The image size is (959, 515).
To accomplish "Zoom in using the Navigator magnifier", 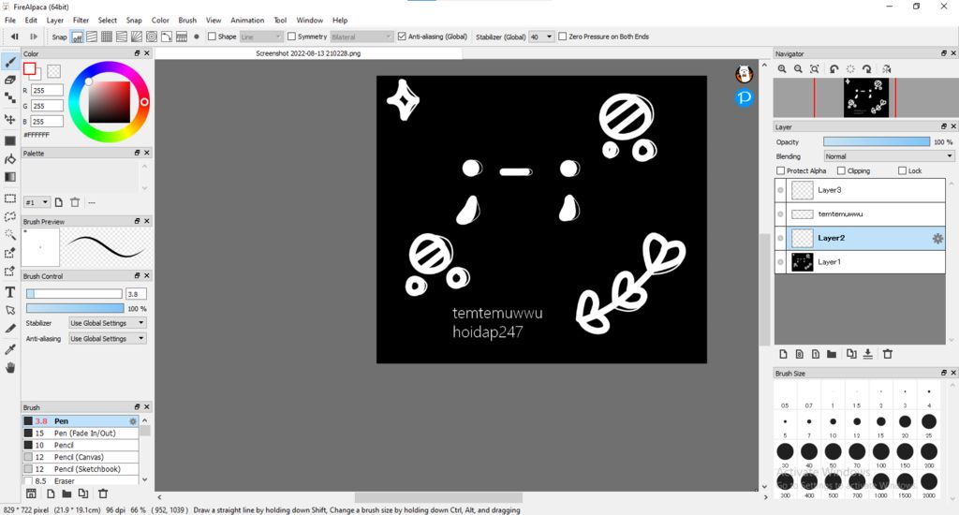I will point(782,69).
